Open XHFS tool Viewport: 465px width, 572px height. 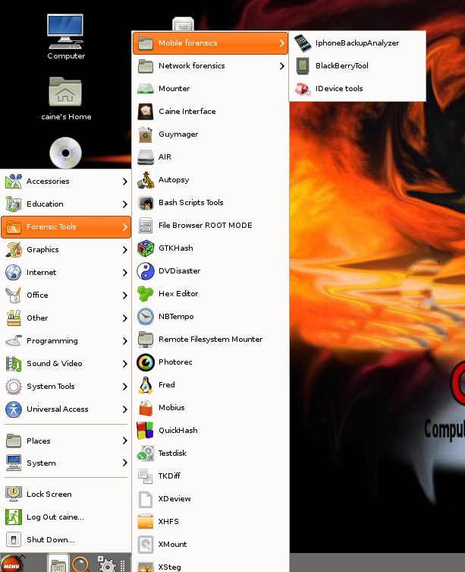coord(210,522)
